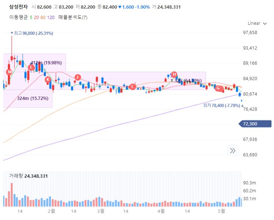Click the change value 1,600 -1.90%
Image resolution: width=274 pixels, height=220 pixels.
tap(134, 7)
